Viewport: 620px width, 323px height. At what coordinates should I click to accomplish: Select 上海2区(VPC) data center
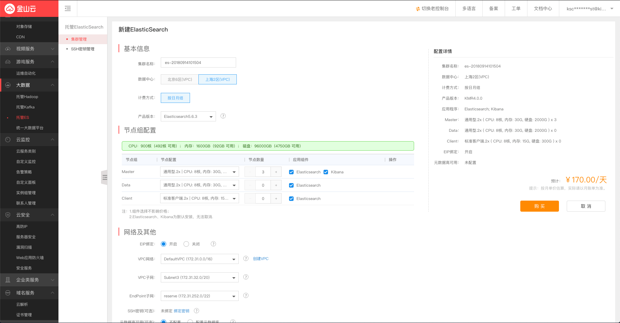click(218, 79)
